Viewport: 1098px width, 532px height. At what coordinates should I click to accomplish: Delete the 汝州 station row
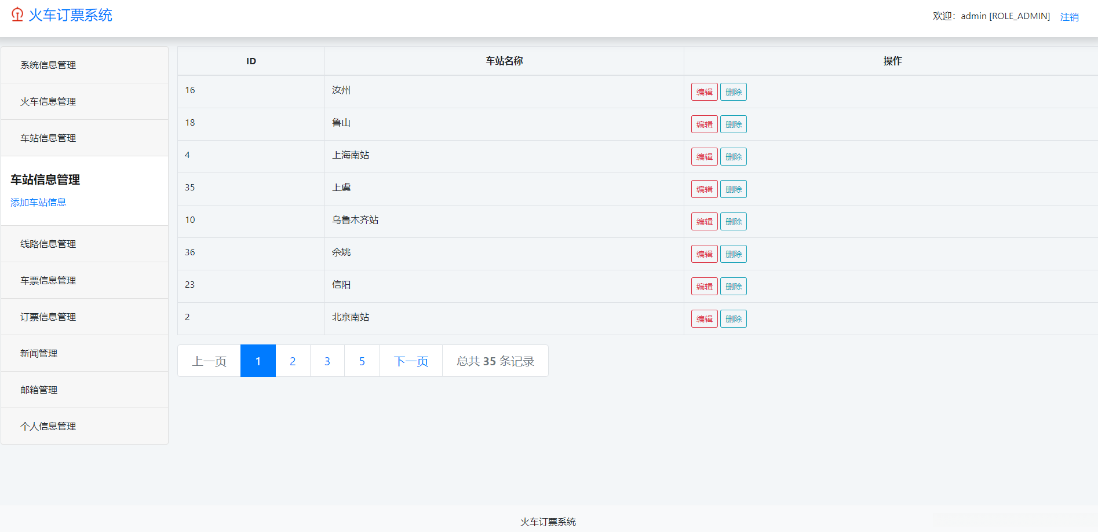point(734,92)
